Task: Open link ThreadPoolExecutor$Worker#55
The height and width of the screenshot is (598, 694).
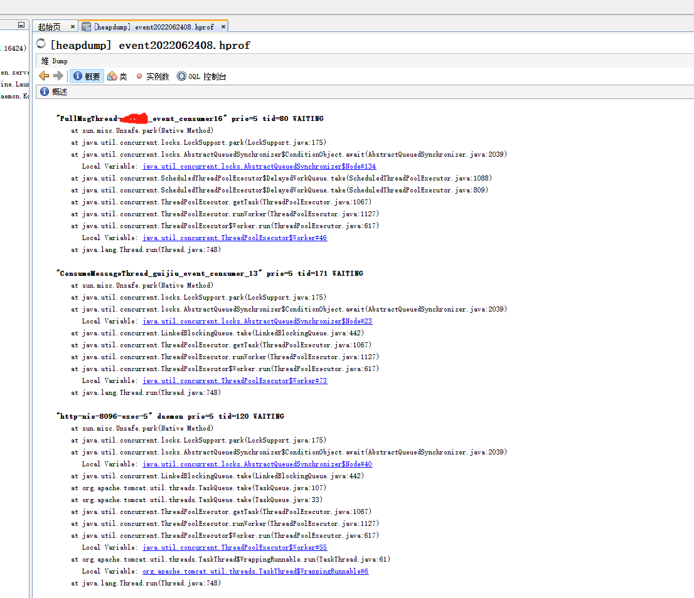Action: (x=235, y=547)
